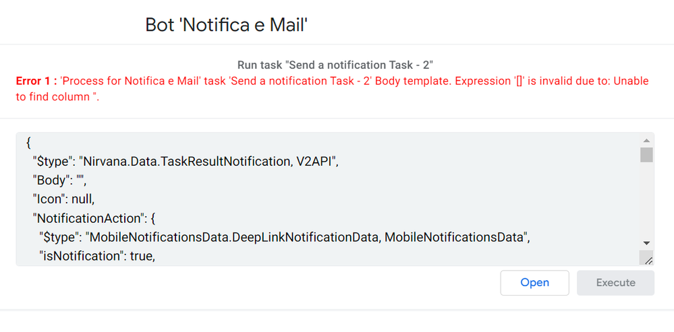Click the "NotificationAction": { line

tap(94, 218)
